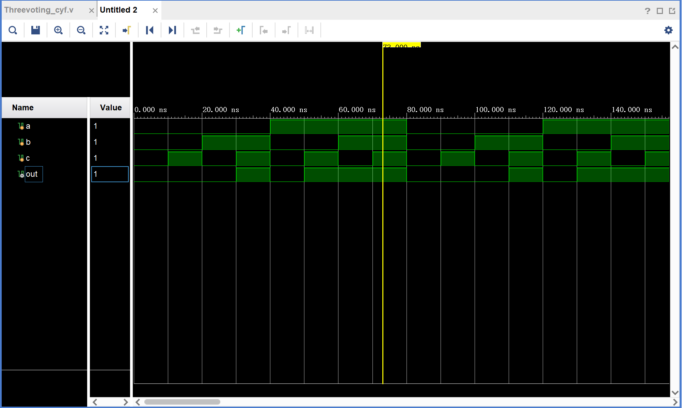Click the zoom-to-fit waveform icon
Image resolution: width=683 pixels, height=408 pixels.
(104, 30)
